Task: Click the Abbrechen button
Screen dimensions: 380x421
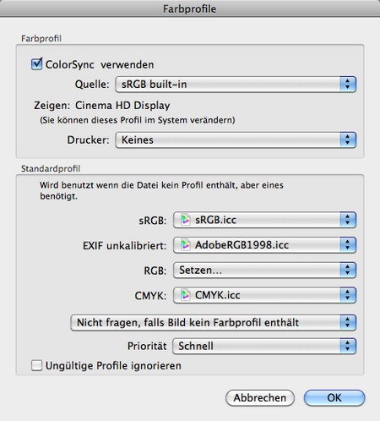Action: [260, 398]
